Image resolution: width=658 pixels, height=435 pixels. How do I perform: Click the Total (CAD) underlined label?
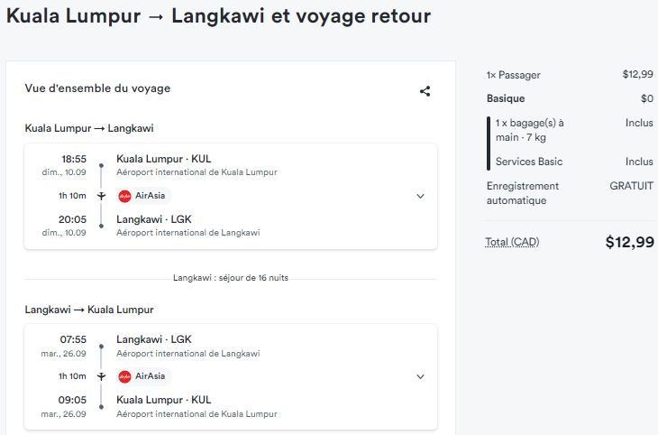pos(512,242)
